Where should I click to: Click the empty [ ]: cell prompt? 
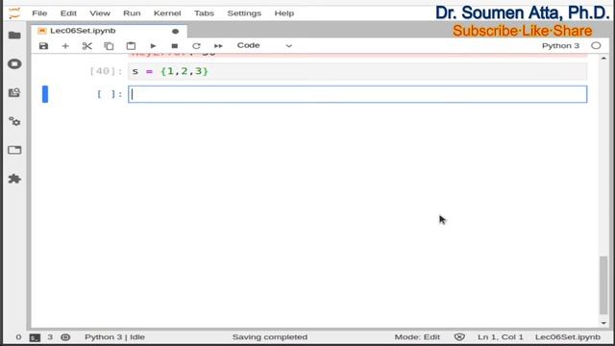tap(110, 94)
